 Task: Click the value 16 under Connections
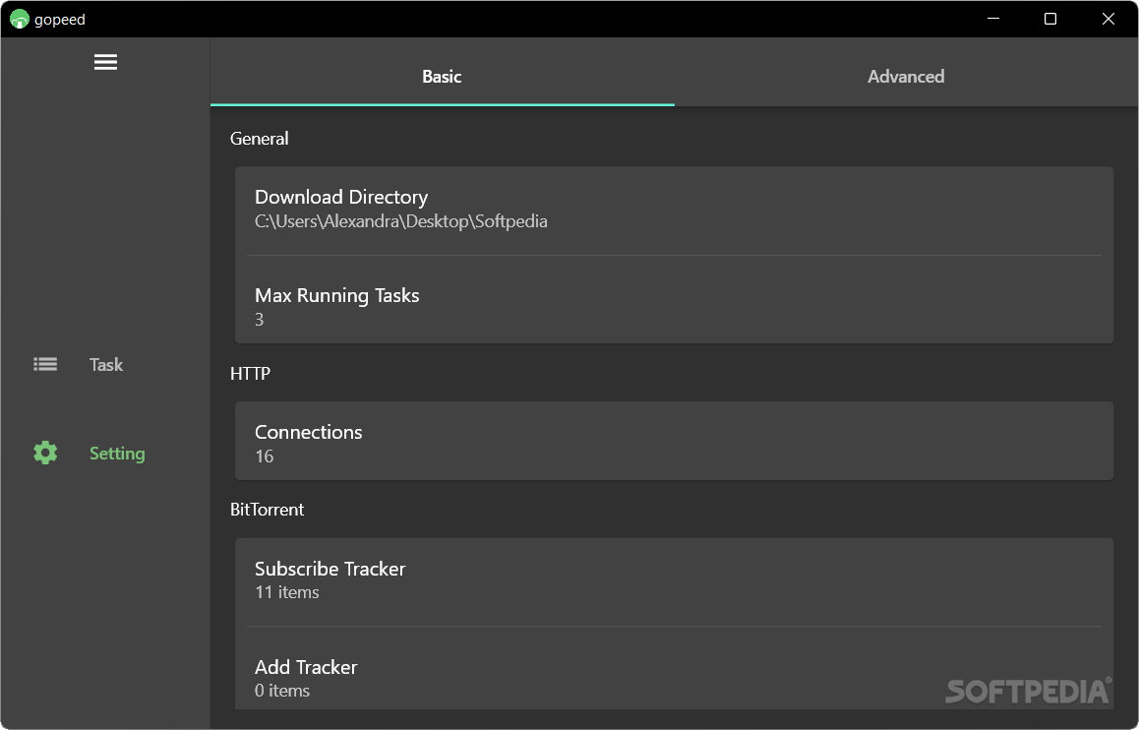click(265, 456)
